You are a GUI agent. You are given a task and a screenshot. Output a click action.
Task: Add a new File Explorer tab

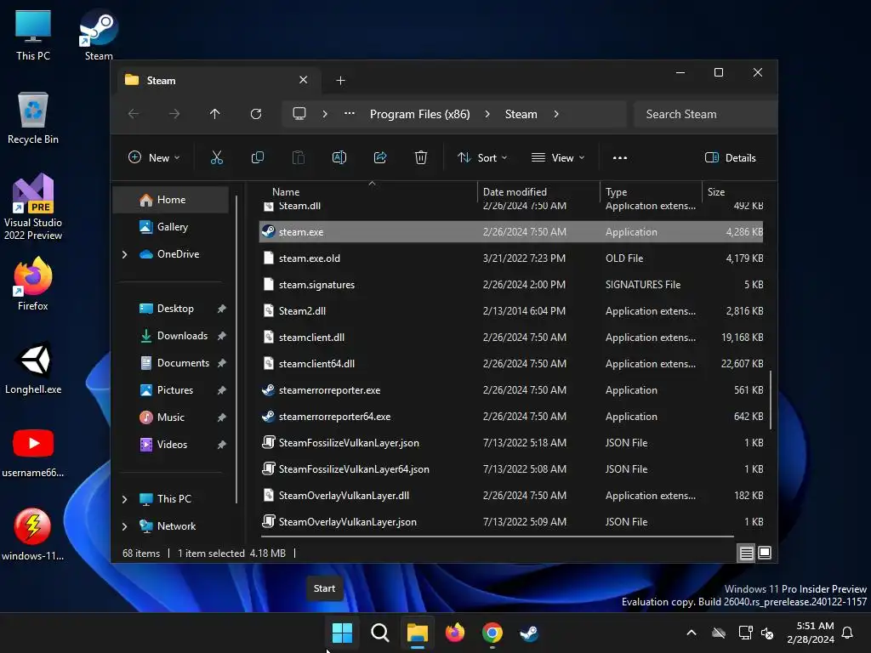click(x=340, y=81)
